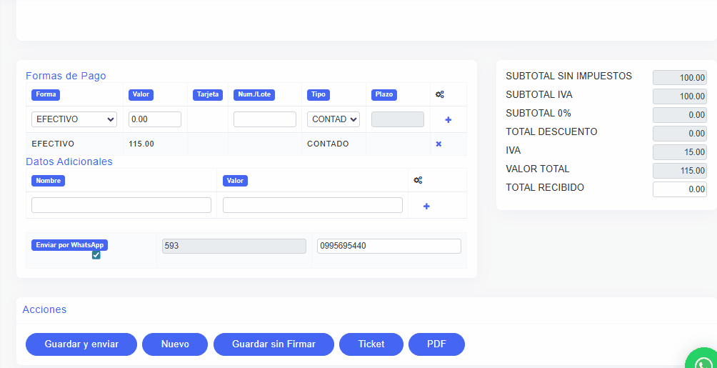This screenshot has width=717, height=368.
Task: Click the TOTAL RECIBIDO input field
Action: click(x=679, y=189)
